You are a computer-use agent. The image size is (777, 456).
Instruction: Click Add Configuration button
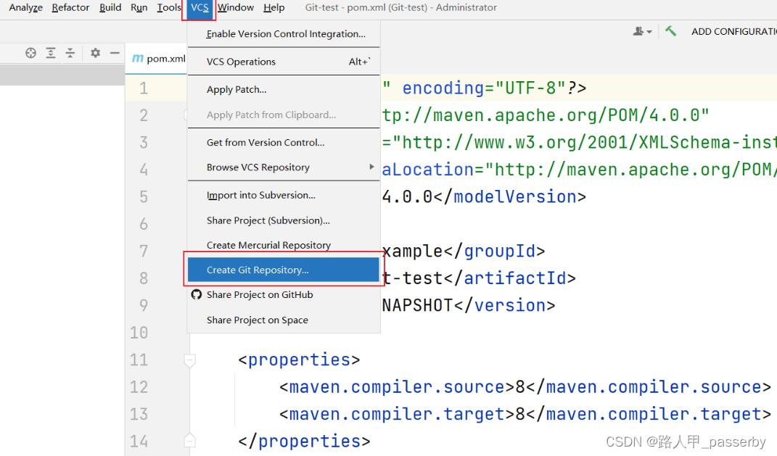734,32
